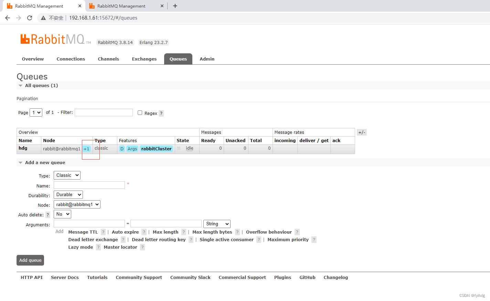The height and width of the screenshot is (301, 490).
Task: Click the D durable feature badge
Action: (122, 149)
